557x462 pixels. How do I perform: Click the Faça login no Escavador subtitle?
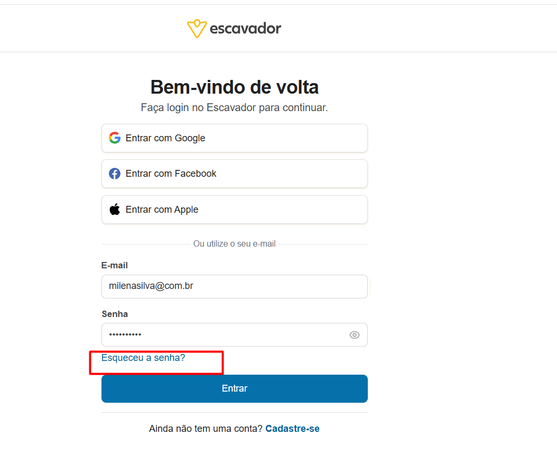tap(235, 107)
